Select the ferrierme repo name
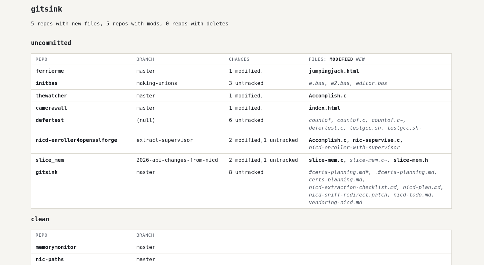The height and width of the screenshot is (265, 484). click(x=50, y=71)
